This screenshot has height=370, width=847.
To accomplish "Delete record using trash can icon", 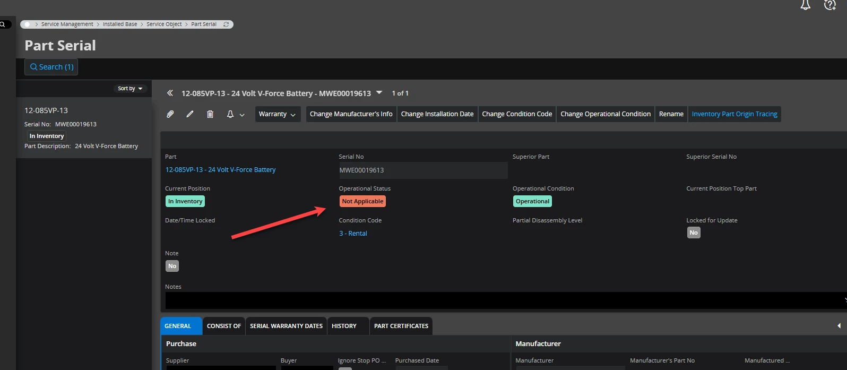I will pyautogui.click(x=210, y=114).
